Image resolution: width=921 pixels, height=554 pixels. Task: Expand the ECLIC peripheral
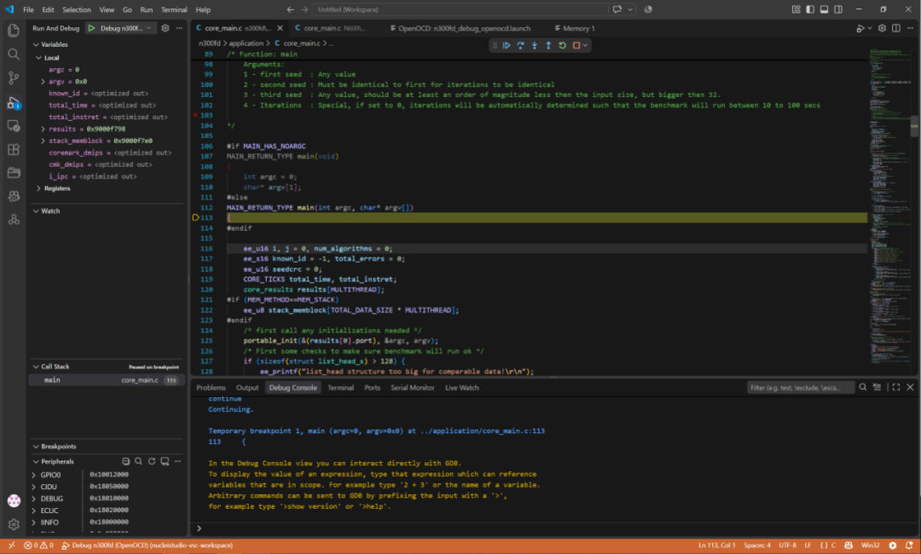point(33,511)
